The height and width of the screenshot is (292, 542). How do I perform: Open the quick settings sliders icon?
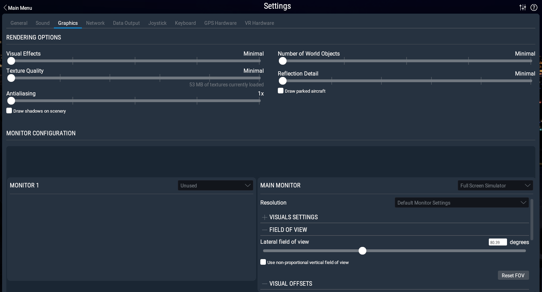click(x=523, y=7)
